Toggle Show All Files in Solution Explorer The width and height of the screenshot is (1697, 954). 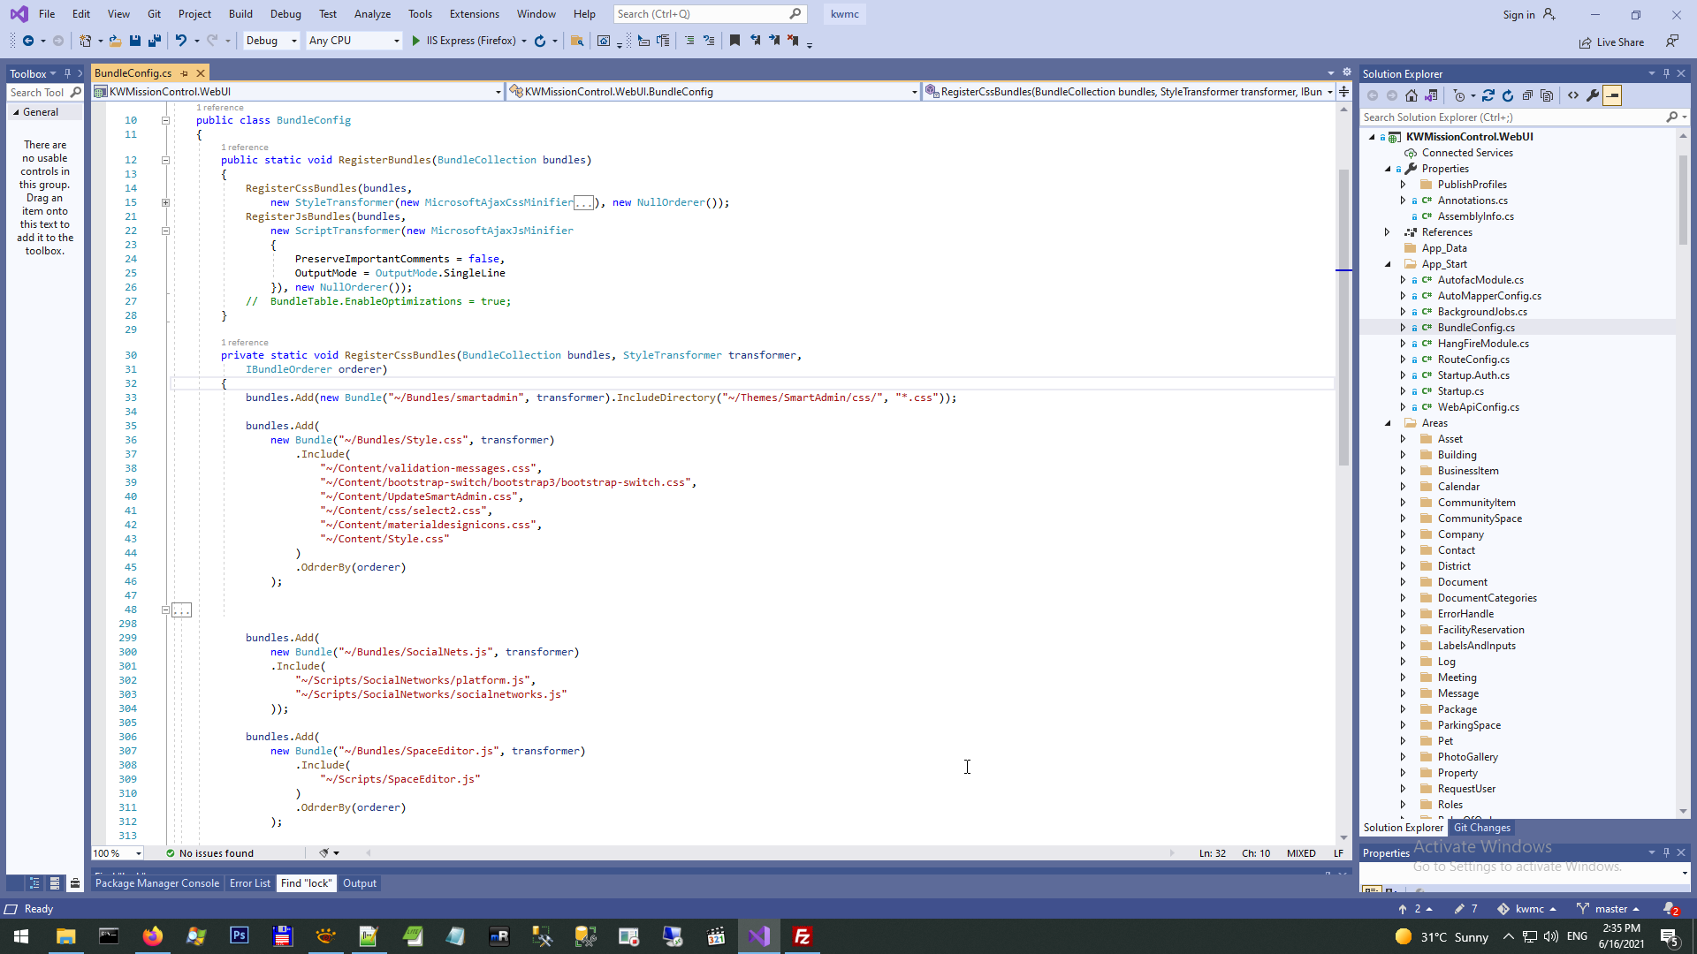1547,95
